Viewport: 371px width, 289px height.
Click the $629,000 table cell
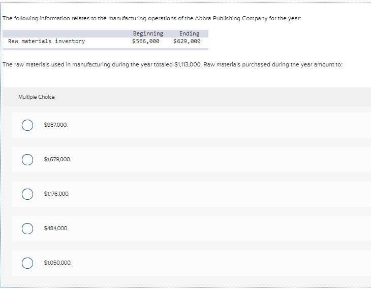[187, 41]
